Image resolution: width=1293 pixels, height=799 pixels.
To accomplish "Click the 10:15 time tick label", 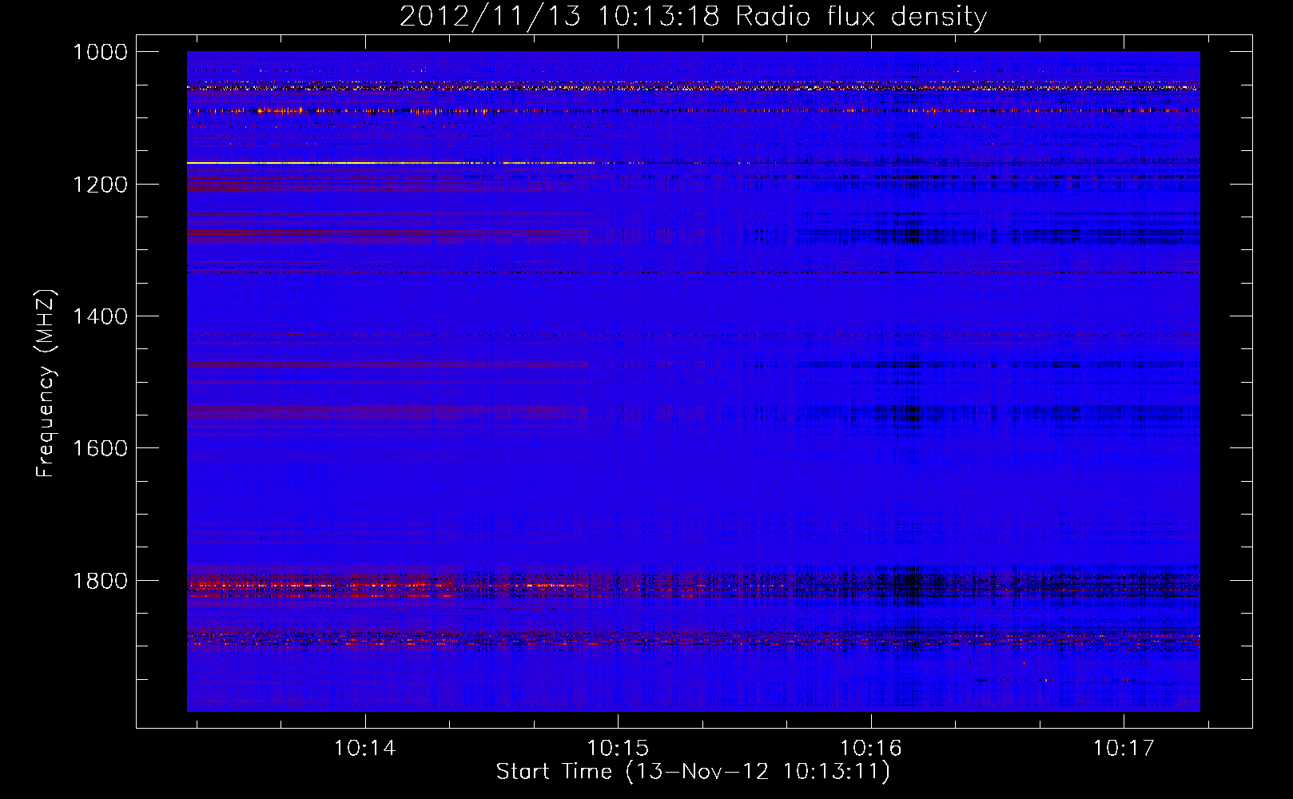I will [x=618, y=748].
